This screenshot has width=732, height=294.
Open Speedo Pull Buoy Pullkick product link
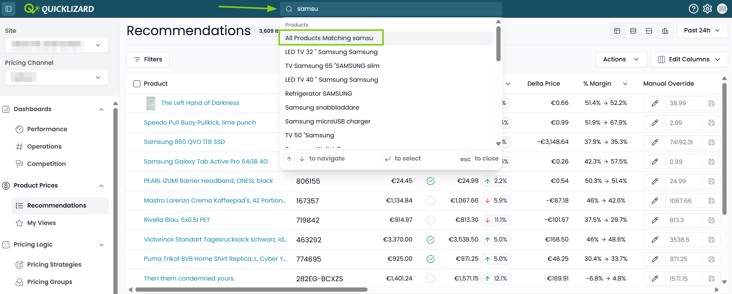[x=200, y=123]
